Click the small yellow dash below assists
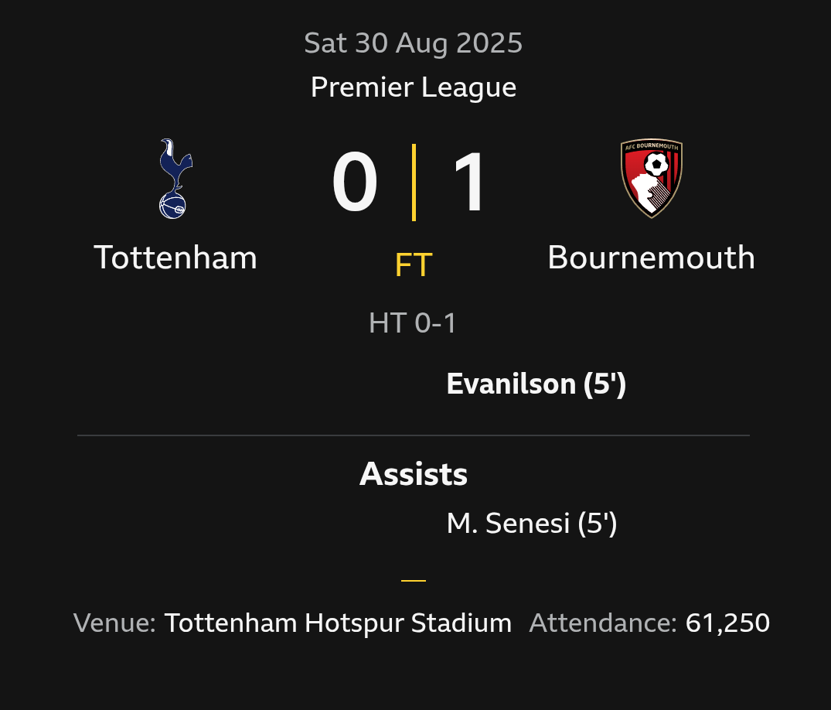 pyautogui.click(x=414, y=580)
